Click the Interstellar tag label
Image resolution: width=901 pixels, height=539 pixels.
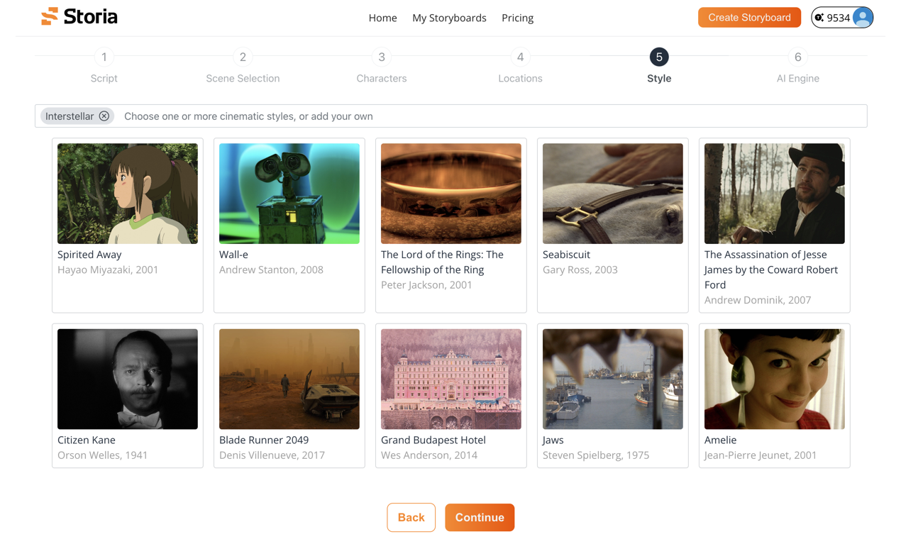pos(70,116)
